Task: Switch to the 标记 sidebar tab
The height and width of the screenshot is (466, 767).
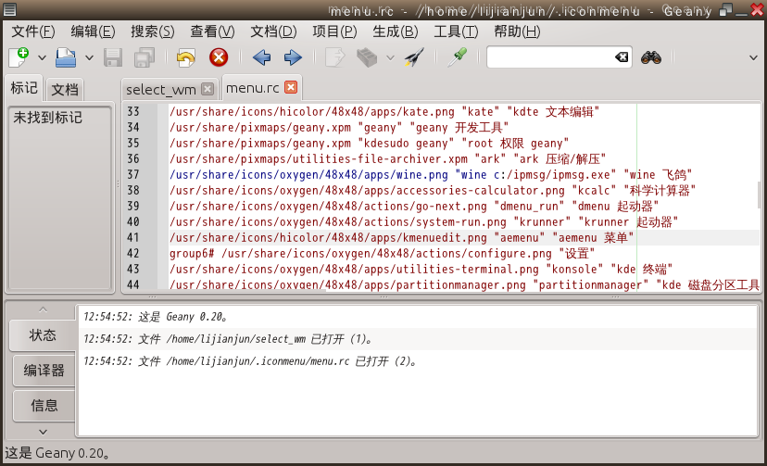Action: [23, 88]
